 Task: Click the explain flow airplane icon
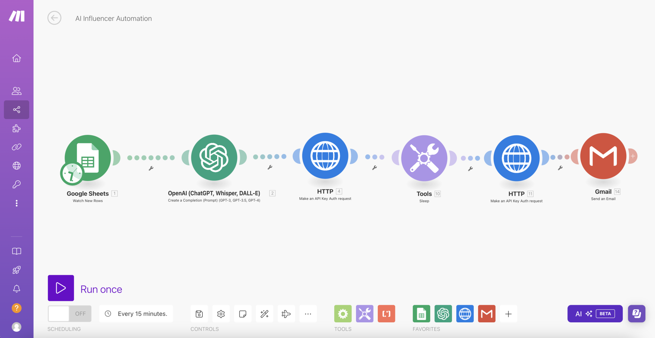pyautogui.click(x=286, y=314)
